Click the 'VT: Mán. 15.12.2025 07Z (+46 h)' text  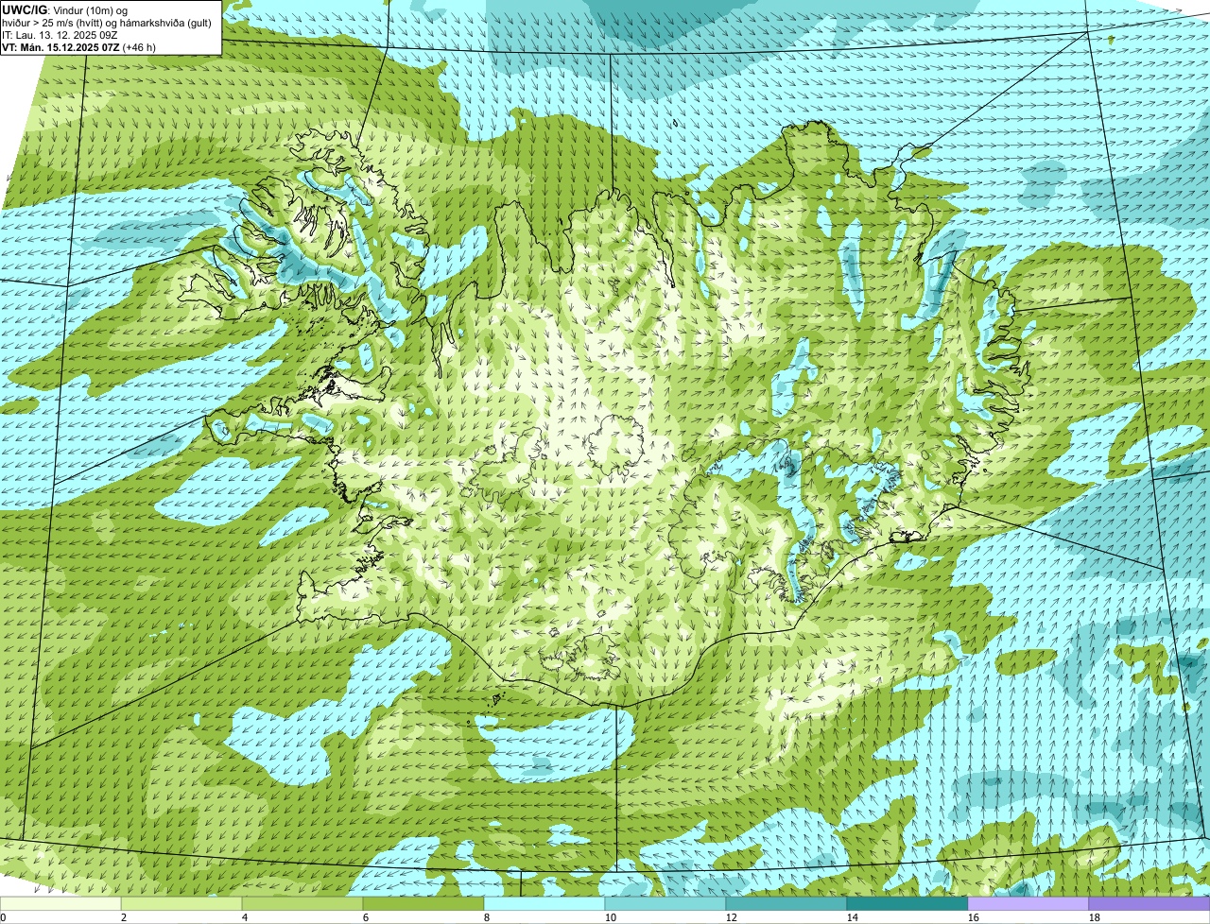(78, 47)
